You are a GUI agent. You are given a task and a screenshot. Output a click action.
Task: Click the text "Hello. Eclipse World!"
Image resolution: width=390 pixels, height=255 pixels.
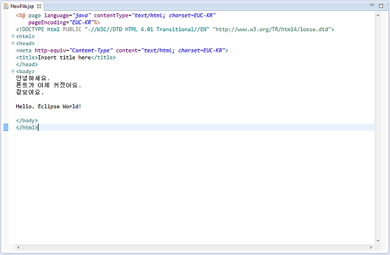pyautogui.click(x=49, y=106)
